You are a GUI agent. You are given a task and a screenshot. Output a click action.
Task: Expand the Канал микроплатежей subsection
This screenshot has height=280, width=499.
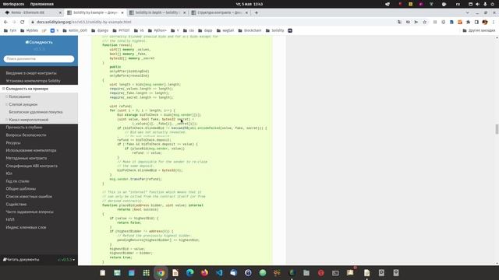click(7, 120)
